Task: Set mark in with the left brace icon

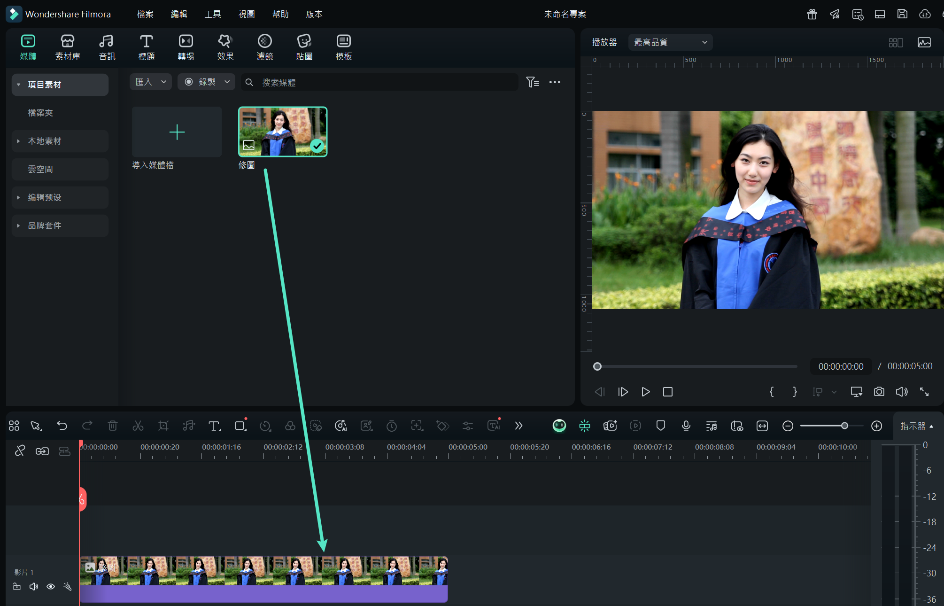Action: point(772,392)
